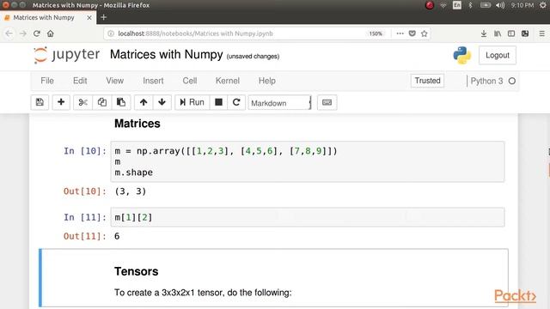The width and height of the screenshot is (550, 309).
Task: Select the Matrices with Numpy browser tab
Action: pos(48,17)
